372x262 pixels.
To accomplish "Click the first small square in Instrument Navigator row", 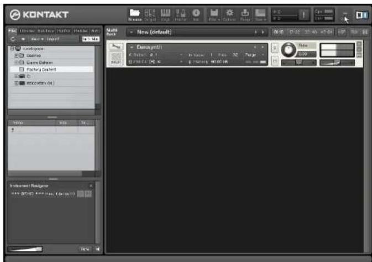I will (81, 194).
